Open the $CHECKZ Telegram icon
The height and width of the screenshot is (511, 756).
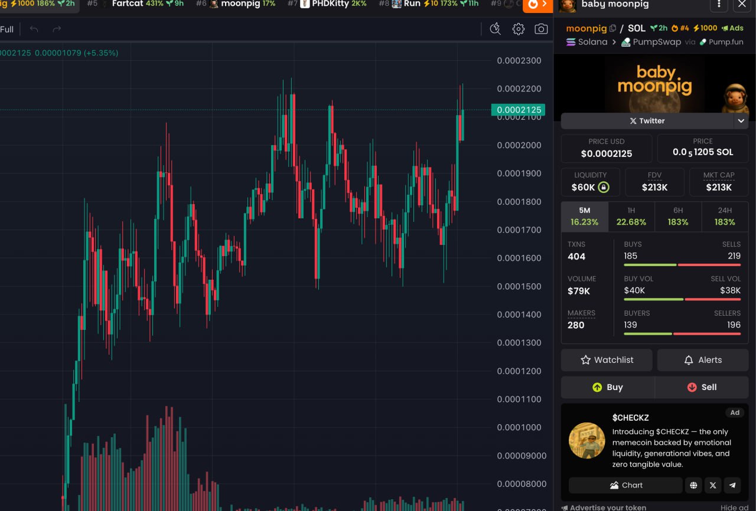tap(732, 485)
